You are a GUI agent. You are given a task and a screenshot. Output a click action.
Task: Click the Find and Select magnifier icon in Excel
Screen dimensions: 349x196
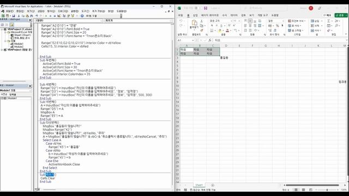pos(336,26)
